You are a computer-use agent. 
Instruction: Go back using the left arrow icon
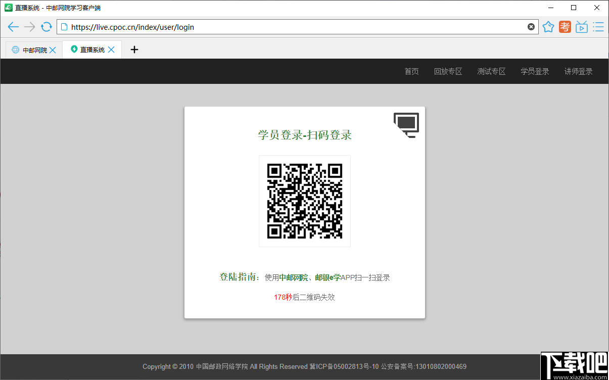13,27
